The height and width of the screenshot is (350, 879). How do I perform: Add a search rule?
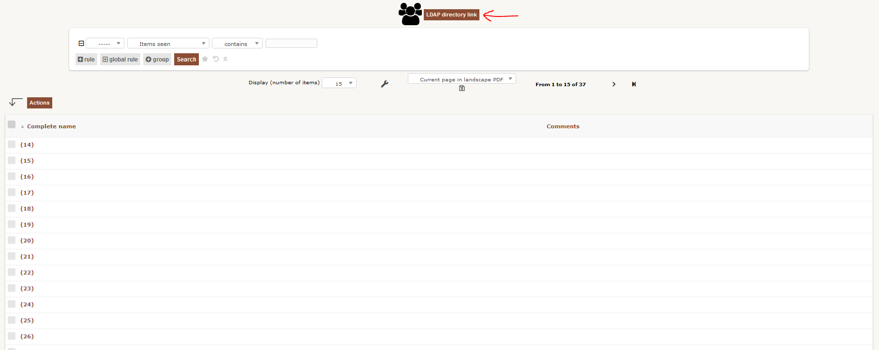click(x=86, y=59)
